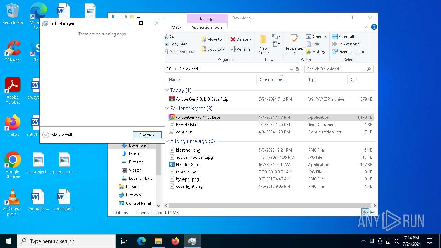This screenshot has width=441, height=248.
Task: Open the Recycle Bin desktop icon
Action: (13, 14)
